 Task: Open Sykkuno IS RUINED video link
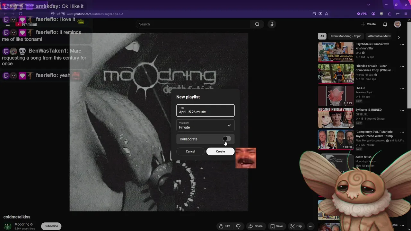tap(369, 110)
